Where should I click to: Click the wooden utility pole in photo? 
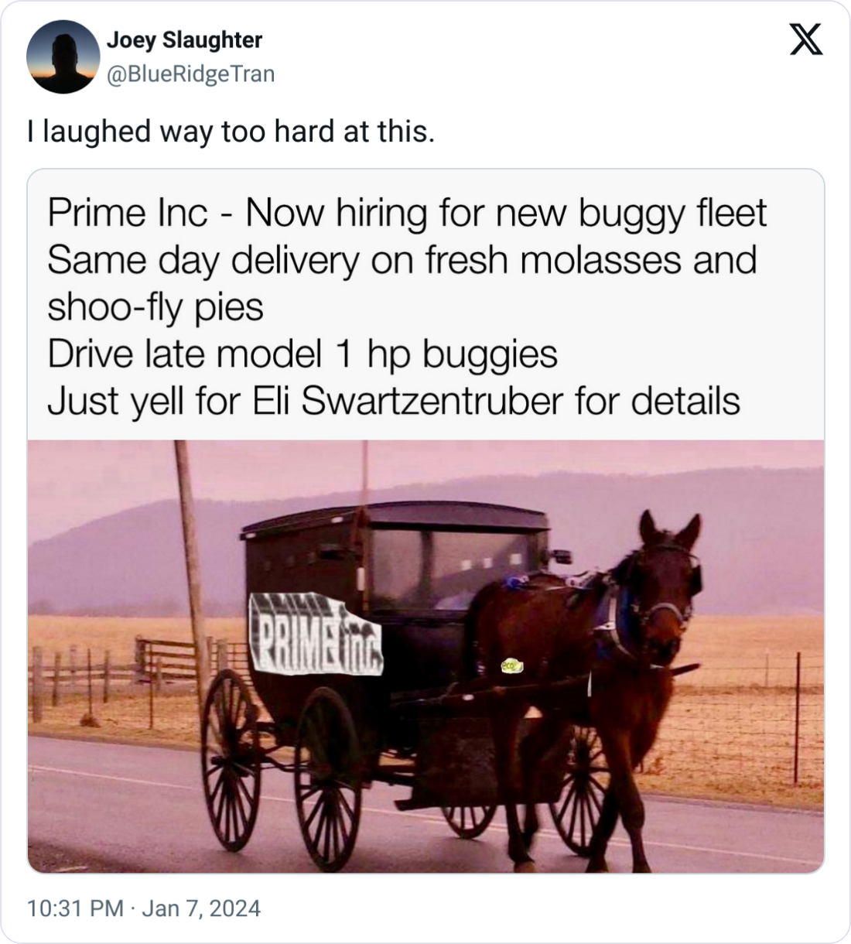click(190, 557)
